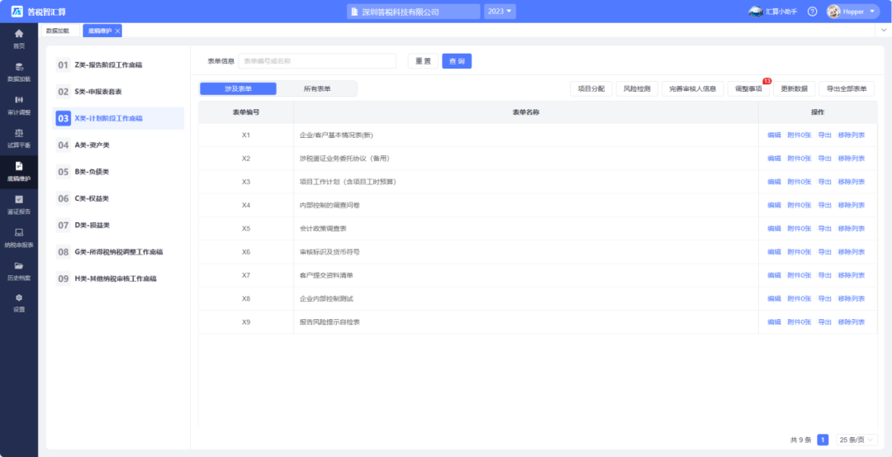The height and width of the screenshot is (457, 892).
Task: Click the 表单名称 column header
Action: 525,112
